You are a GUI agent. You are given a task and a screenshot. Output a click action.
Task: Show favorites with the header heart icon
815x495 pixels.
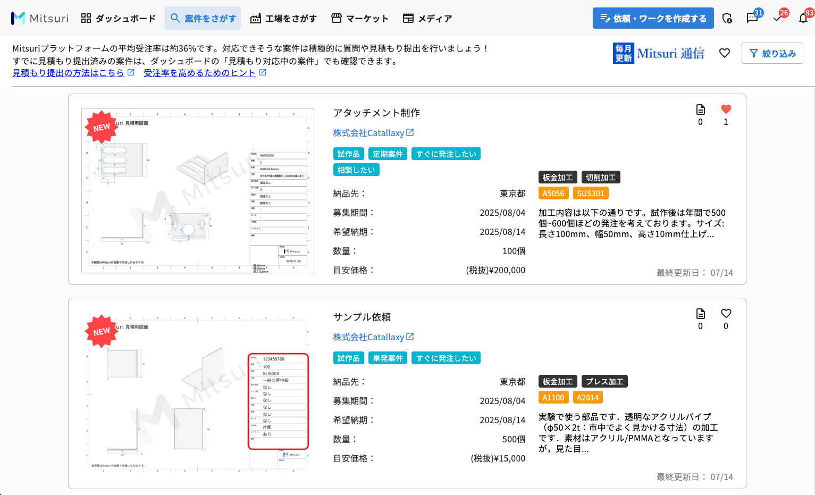725,53
